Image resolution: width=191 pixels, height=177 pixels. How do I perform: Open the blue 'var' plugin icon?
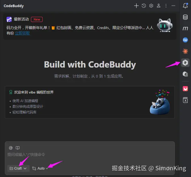[x=185, y=40]
